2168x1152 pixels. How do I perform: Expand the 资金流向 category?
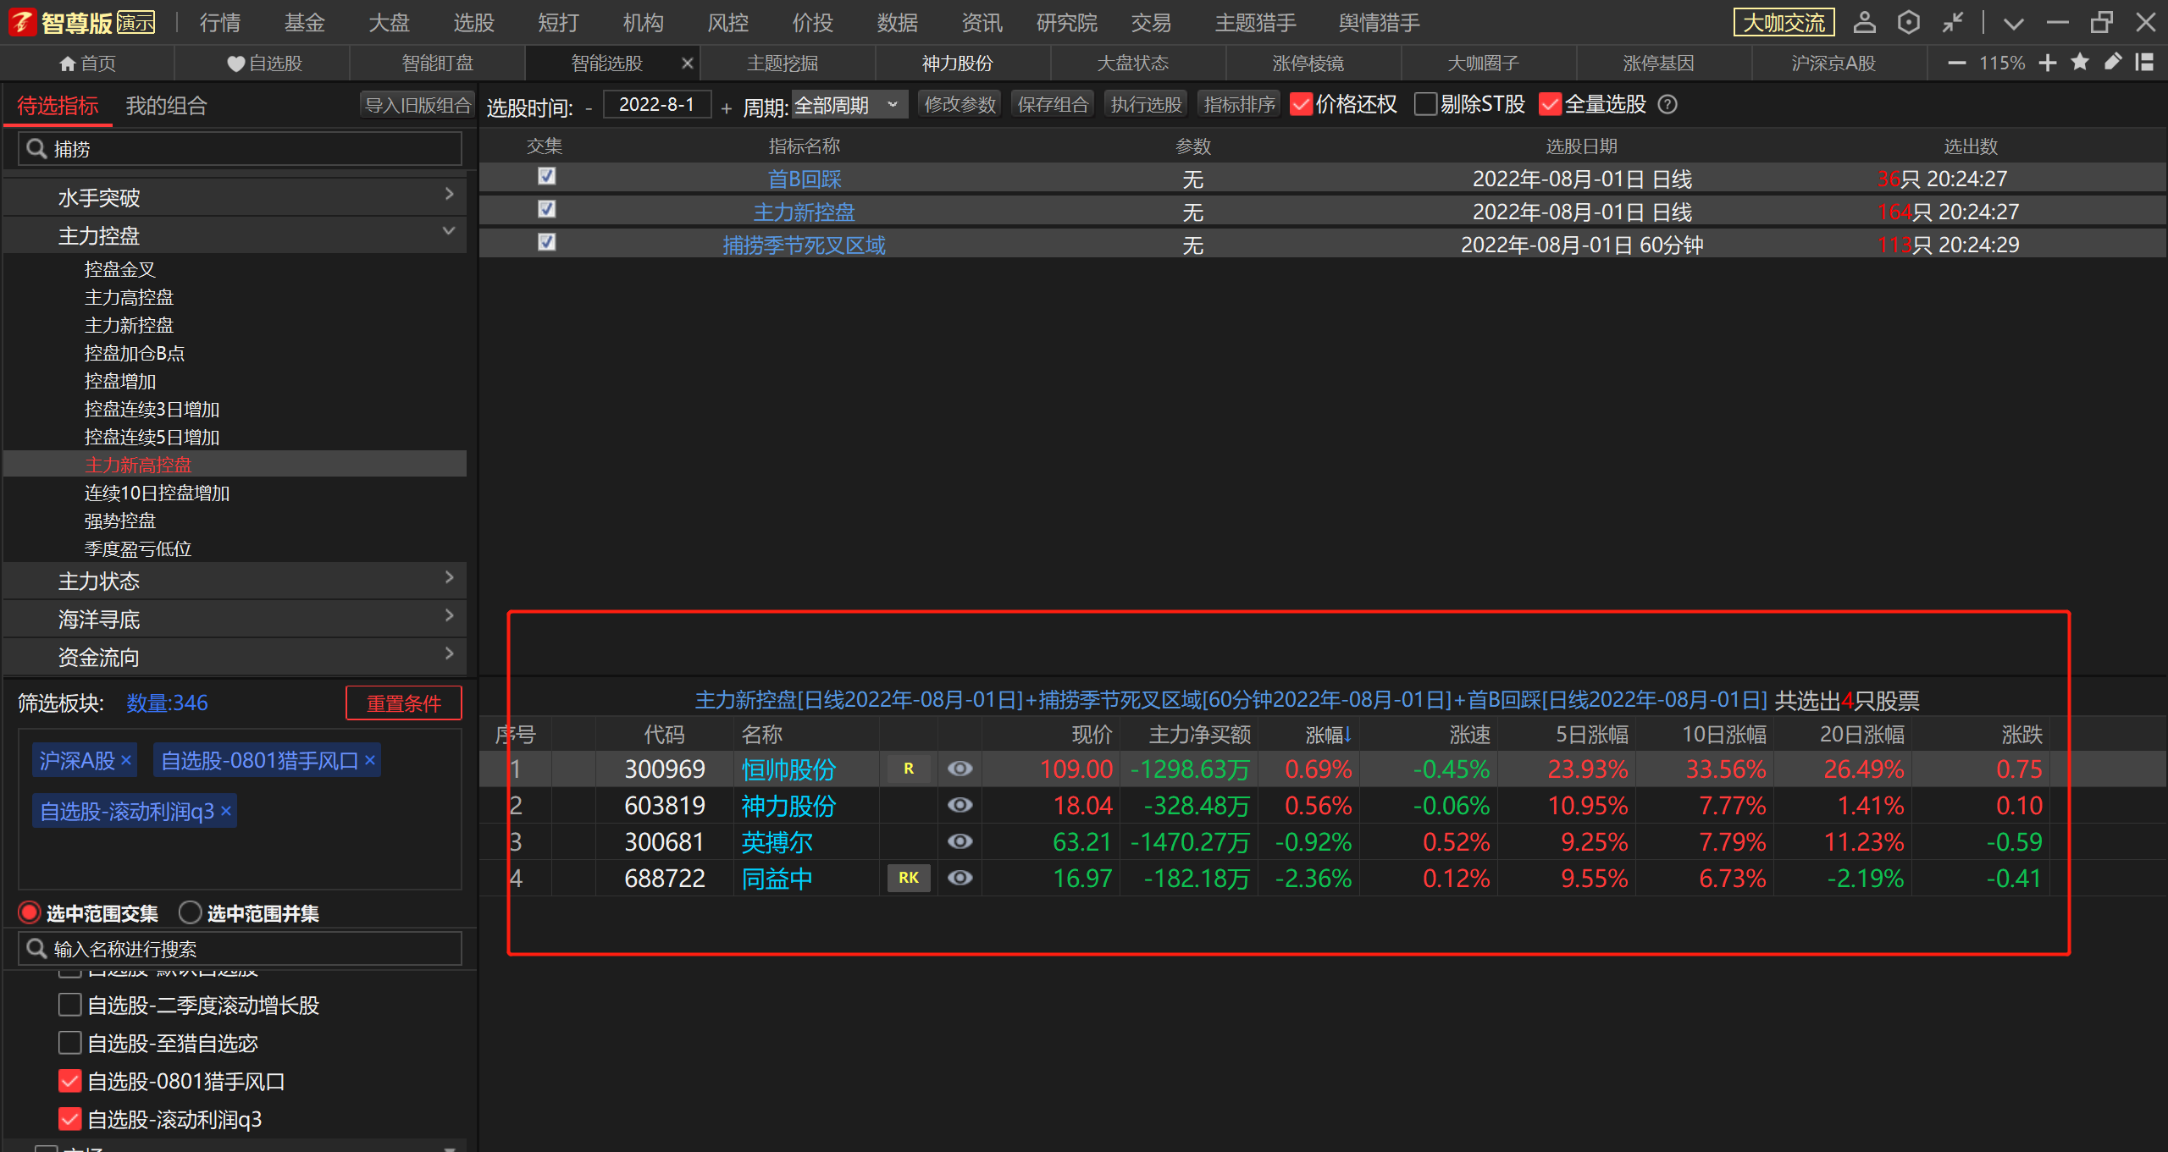coord(235,657)
